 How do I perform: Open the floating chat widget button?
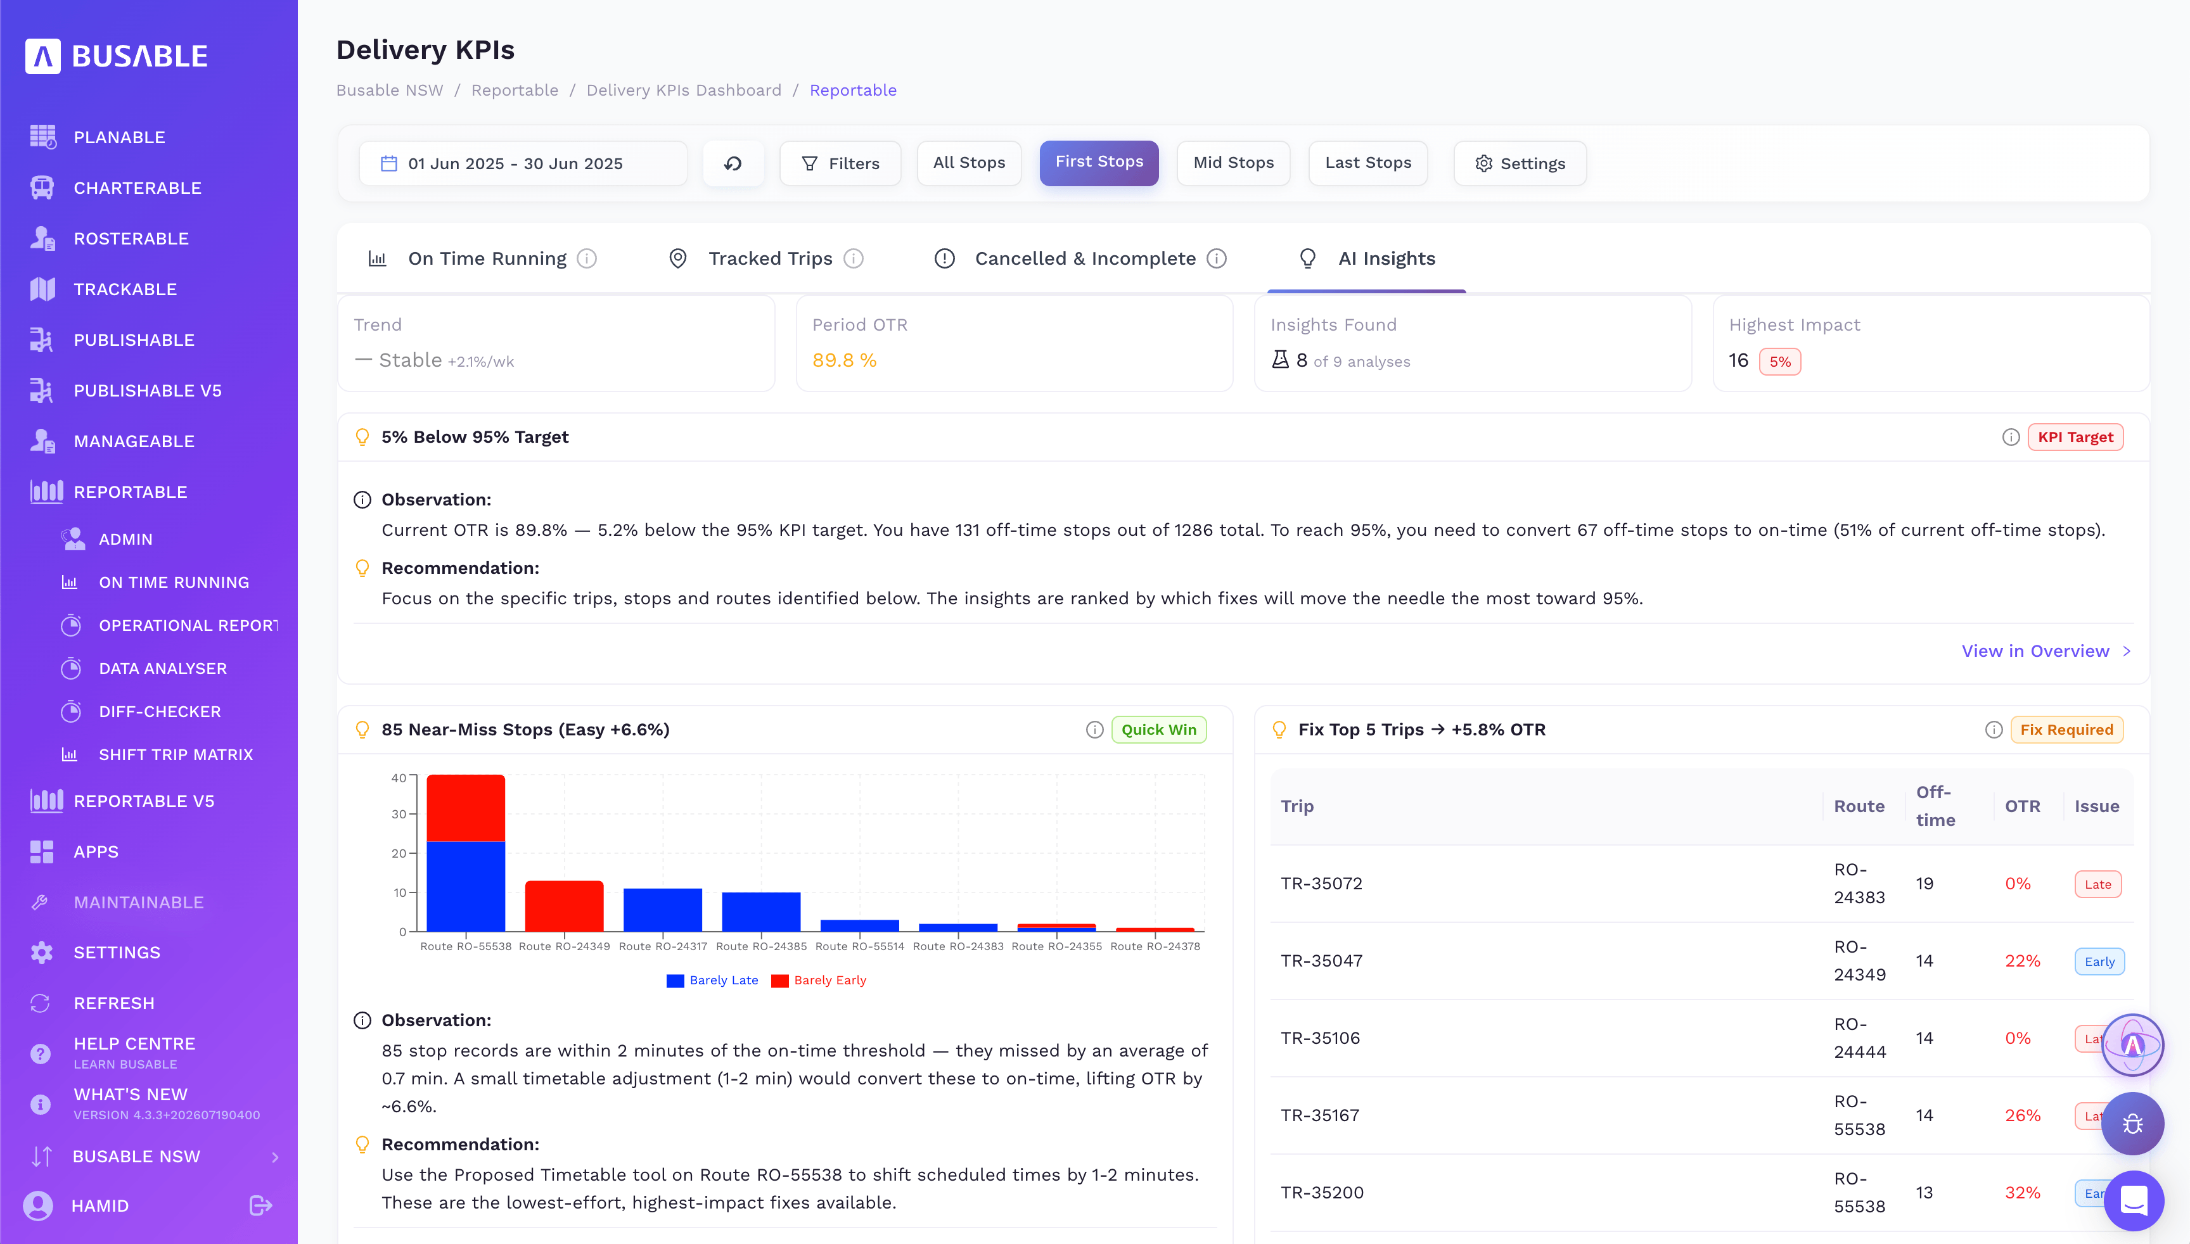2133,1200
